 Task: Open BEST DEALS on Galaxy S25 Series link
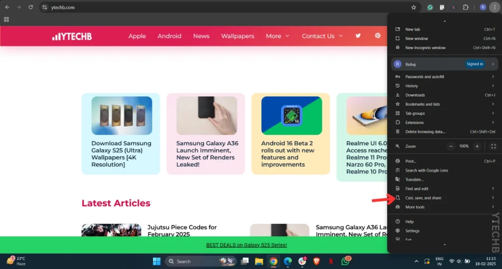coord(247,245)
